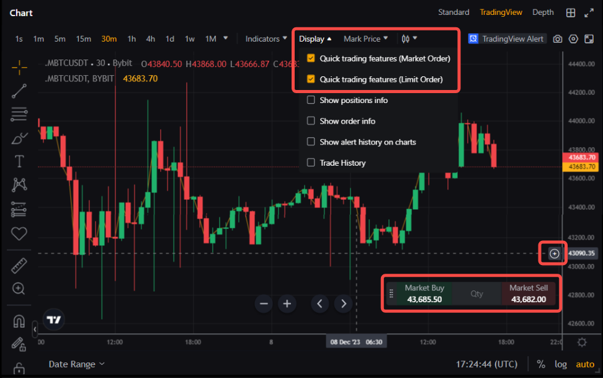Click fullscreen chart icon

[x=589, y=38]
